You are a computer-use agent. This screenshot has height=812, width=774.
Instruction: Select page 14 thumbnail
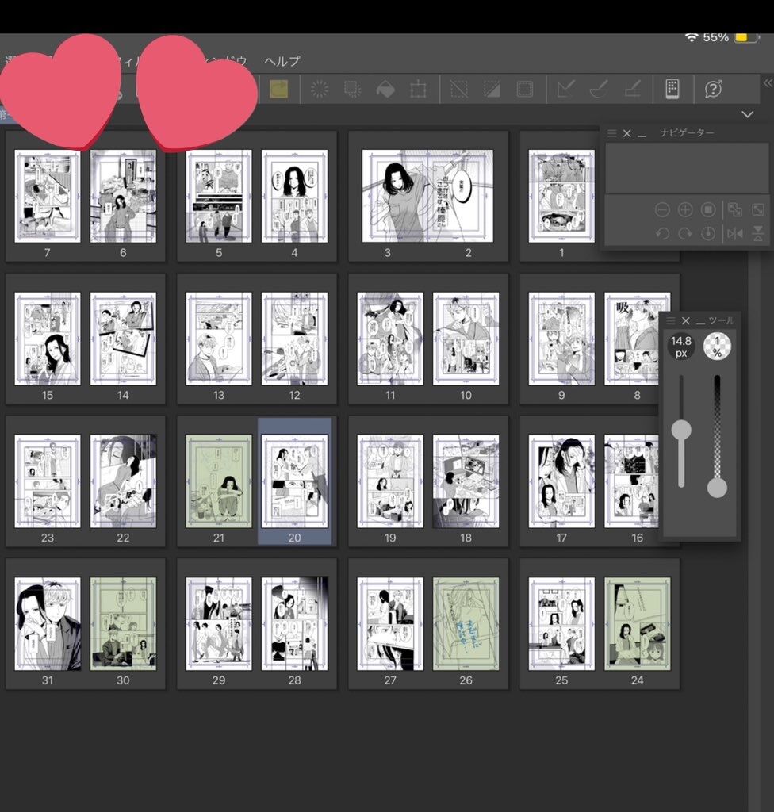click(123, 339)
